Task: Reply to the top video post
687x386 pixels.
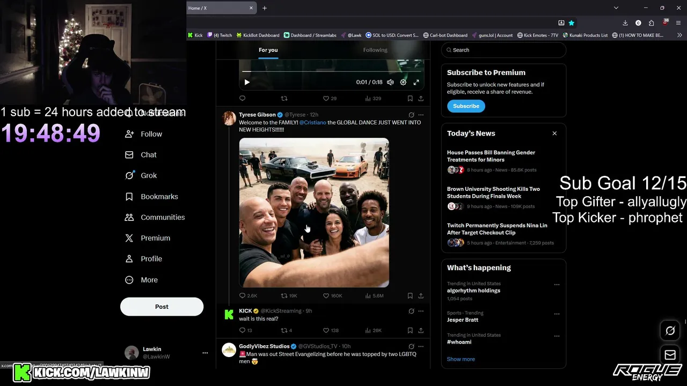Action: pyautogui.click(x=242, y=99)
